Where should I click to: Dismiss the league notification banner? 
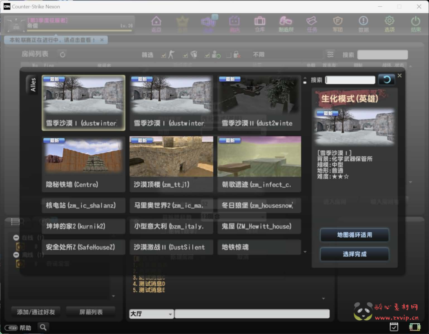click(102, 40)
